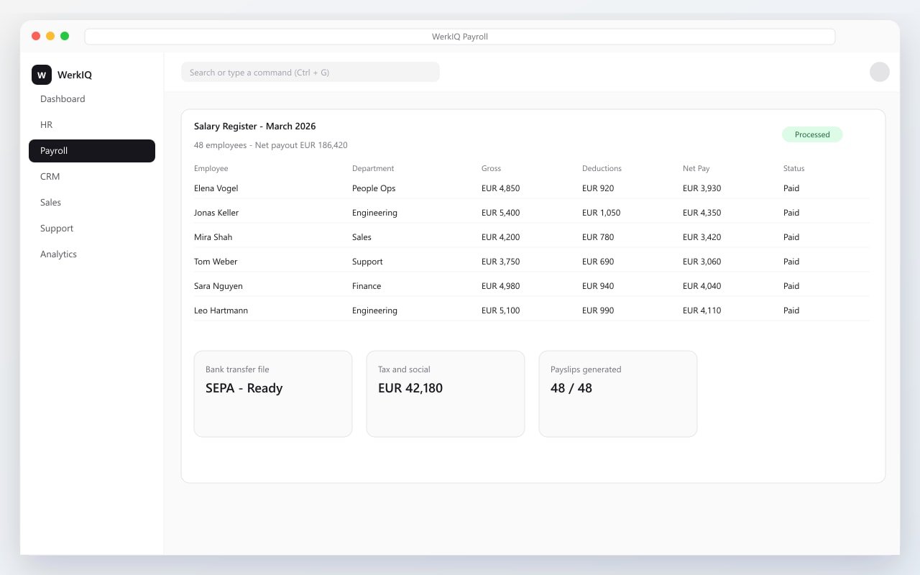This screenshot has height=575, width=920.
Task: Click the SEPA - Ready value
Action: (x=244, y=388)
